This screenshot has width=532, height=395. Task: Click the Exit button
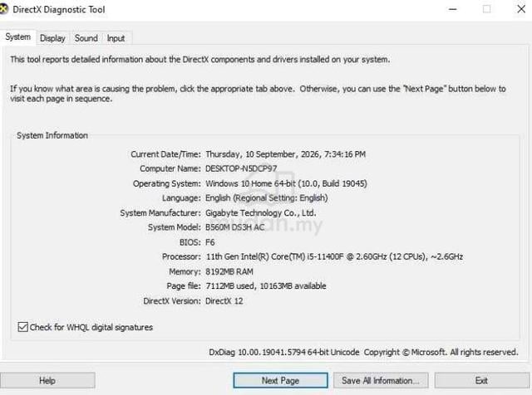pyautogui.click(x=481, y=381)
